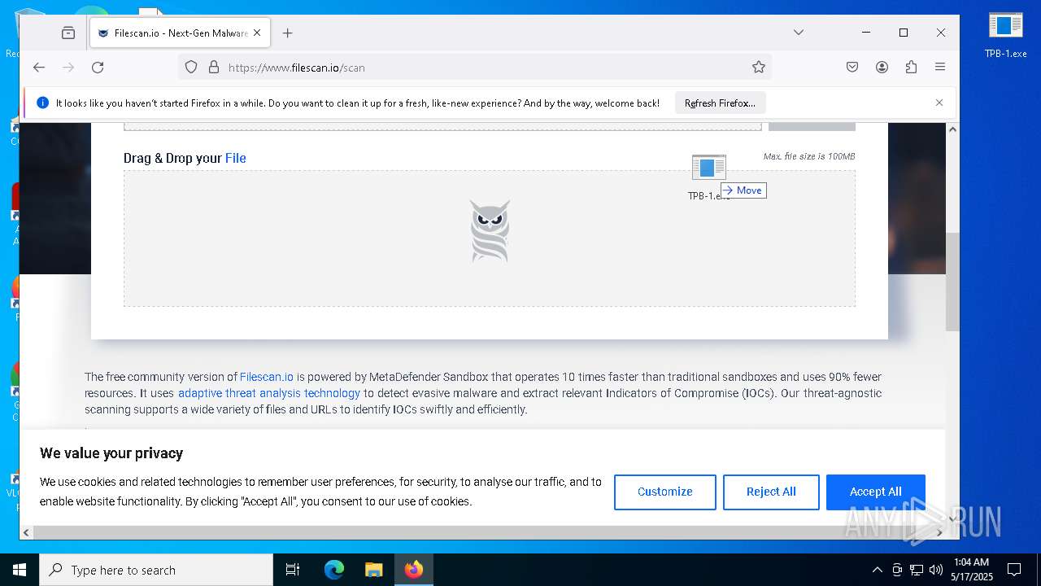This screenshot has width=1041, height=586.
Task: Click the info icon in notification bar
Action: (43, 103)
